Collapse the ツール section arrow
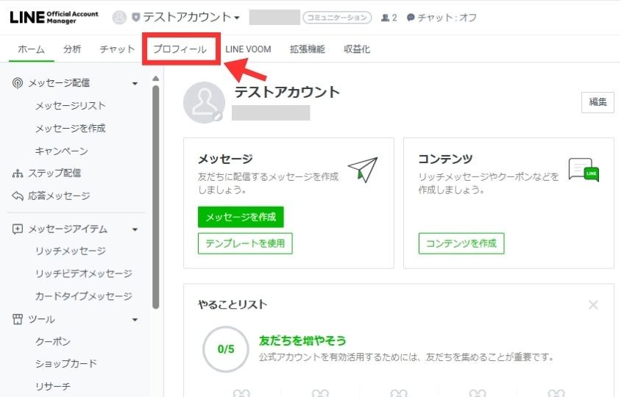 135,320
